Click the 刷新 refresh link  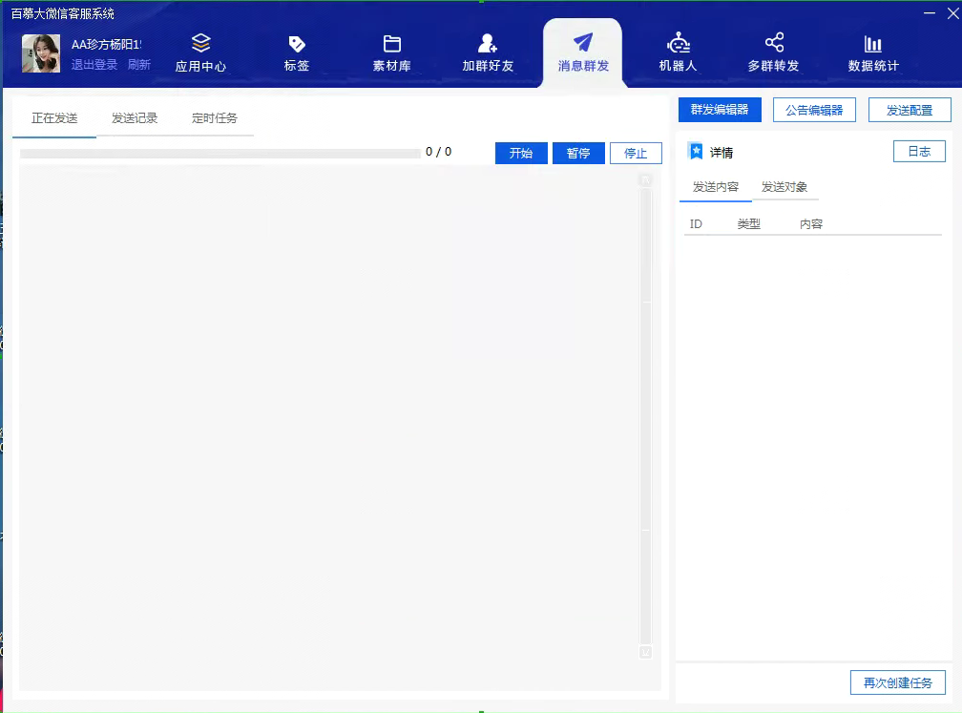(139, 65)
